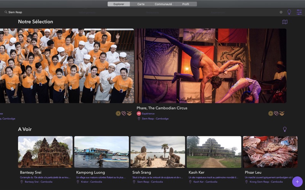This screenshot has width=305, height=190.
Task: Open the Kaoh Ker - Cambodia location link
Action: click(x=205, y=182)
